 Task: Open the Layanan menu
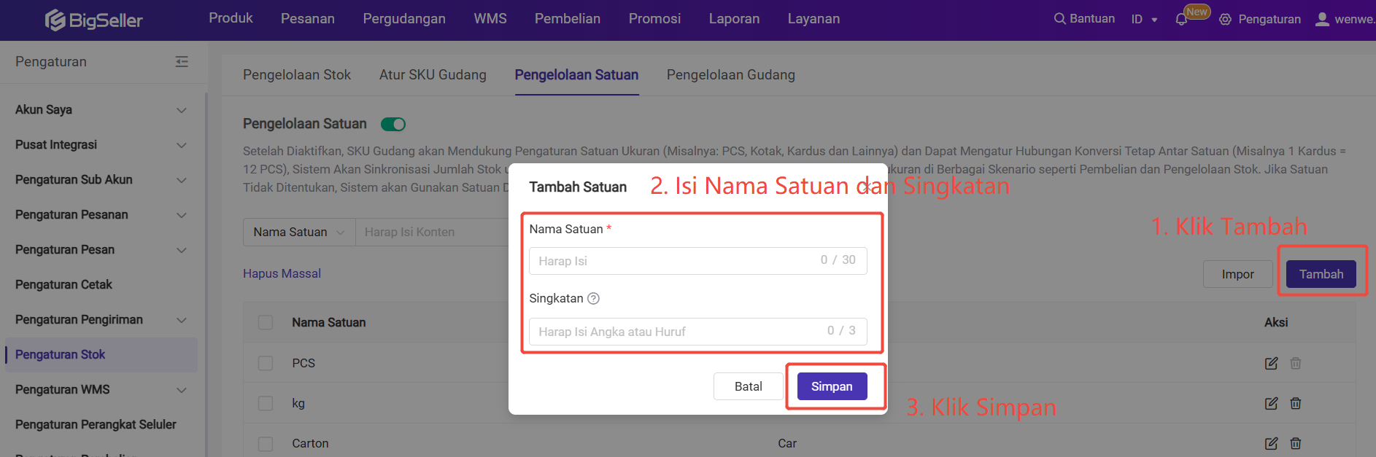click(x=813, y=19)
